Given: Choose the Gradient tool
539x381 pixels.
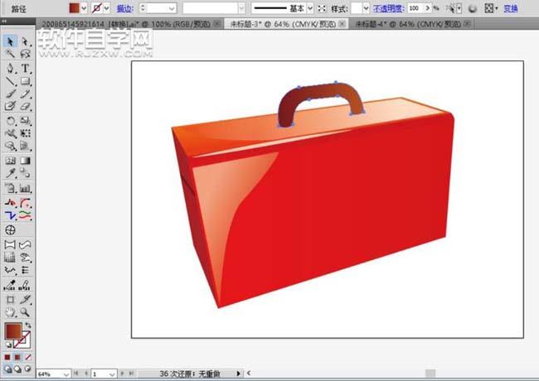Looking at the screenshot, I should click(x=26, y=161).
